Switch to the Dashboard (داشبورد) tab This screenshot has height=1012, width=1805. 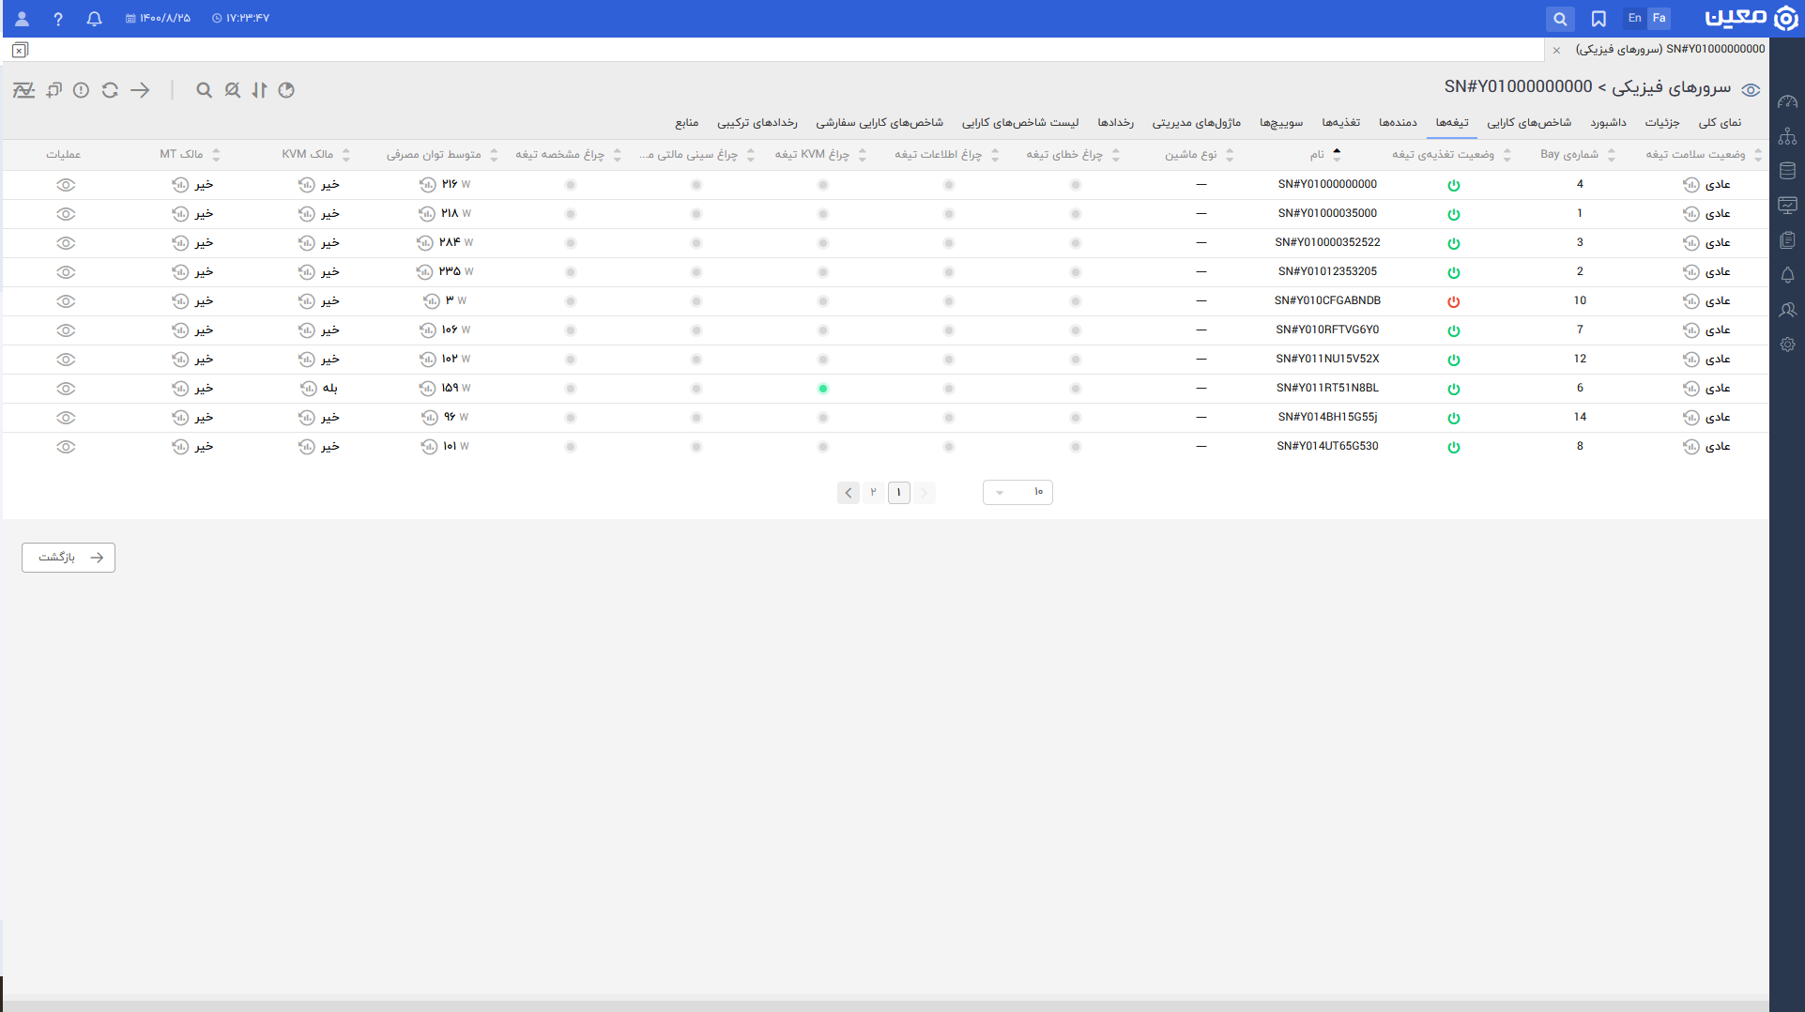(1608, 123)
